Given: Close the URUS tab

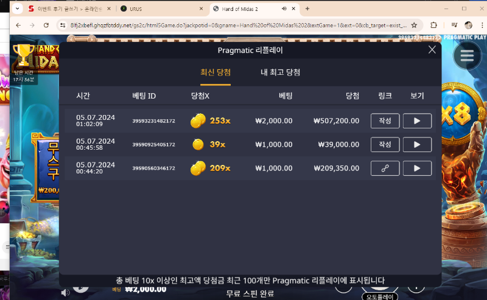Looking at the screenshot, I should point(201,9).
